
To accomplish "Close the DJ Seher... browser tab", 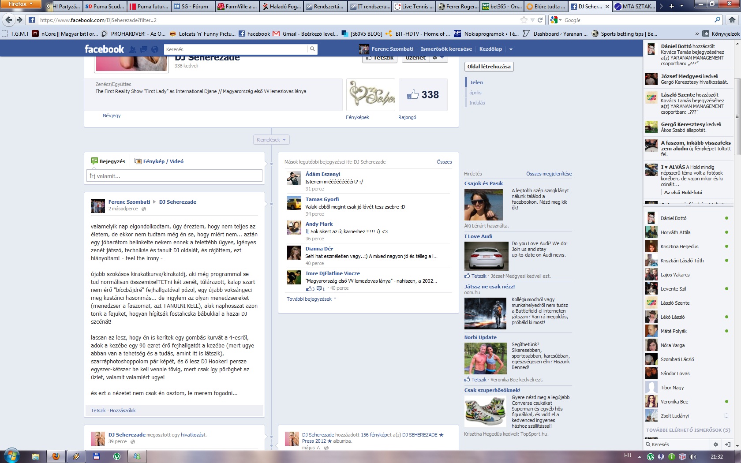I will (607, 7).
